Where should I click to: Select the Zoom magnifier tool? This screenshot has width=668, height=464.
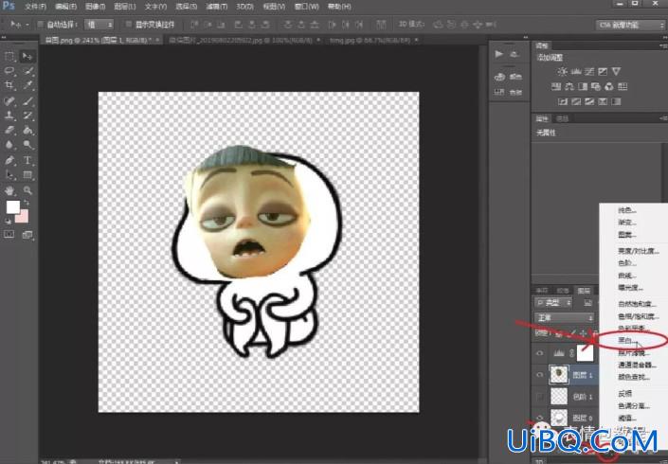pyautogui.click(x=27, y=190)
